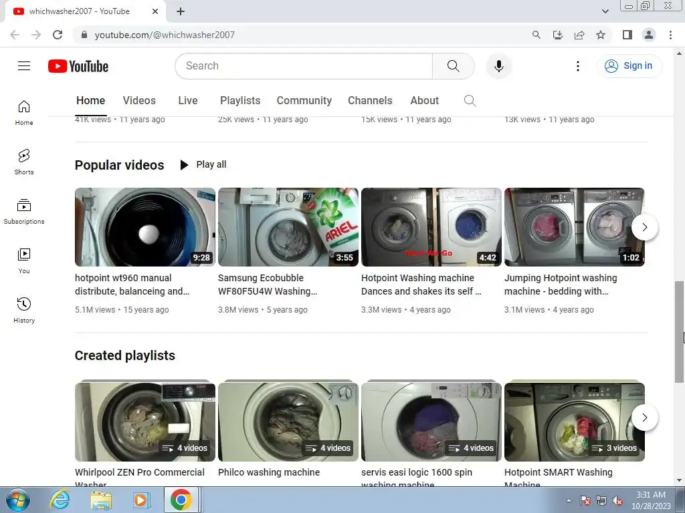Open the Chrome profile avatar
The width and height of the screenshot is (685, 513).
[x=649, y=35]
